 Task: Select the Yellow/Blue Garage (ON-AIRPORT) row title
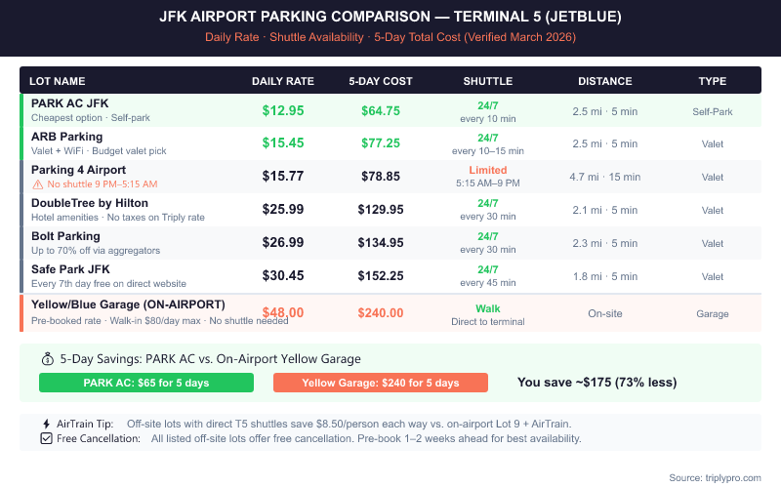tap(128, 305)
